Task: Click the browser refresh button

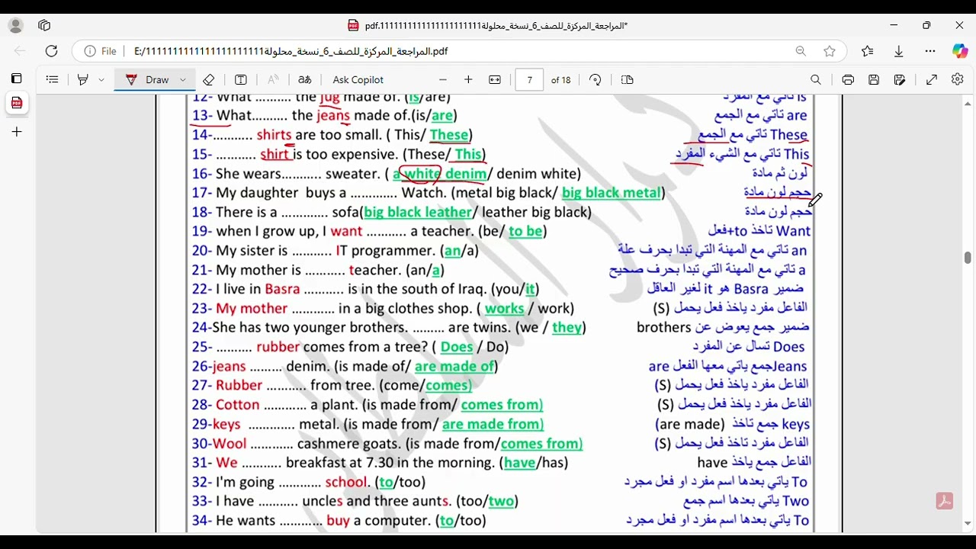Action: click(x=51, y=51)
